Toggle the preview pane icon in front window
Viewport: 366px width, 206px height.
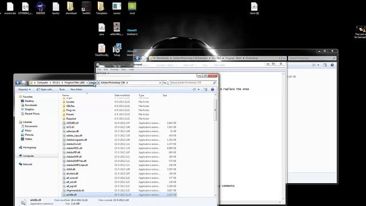pos(205,89)
